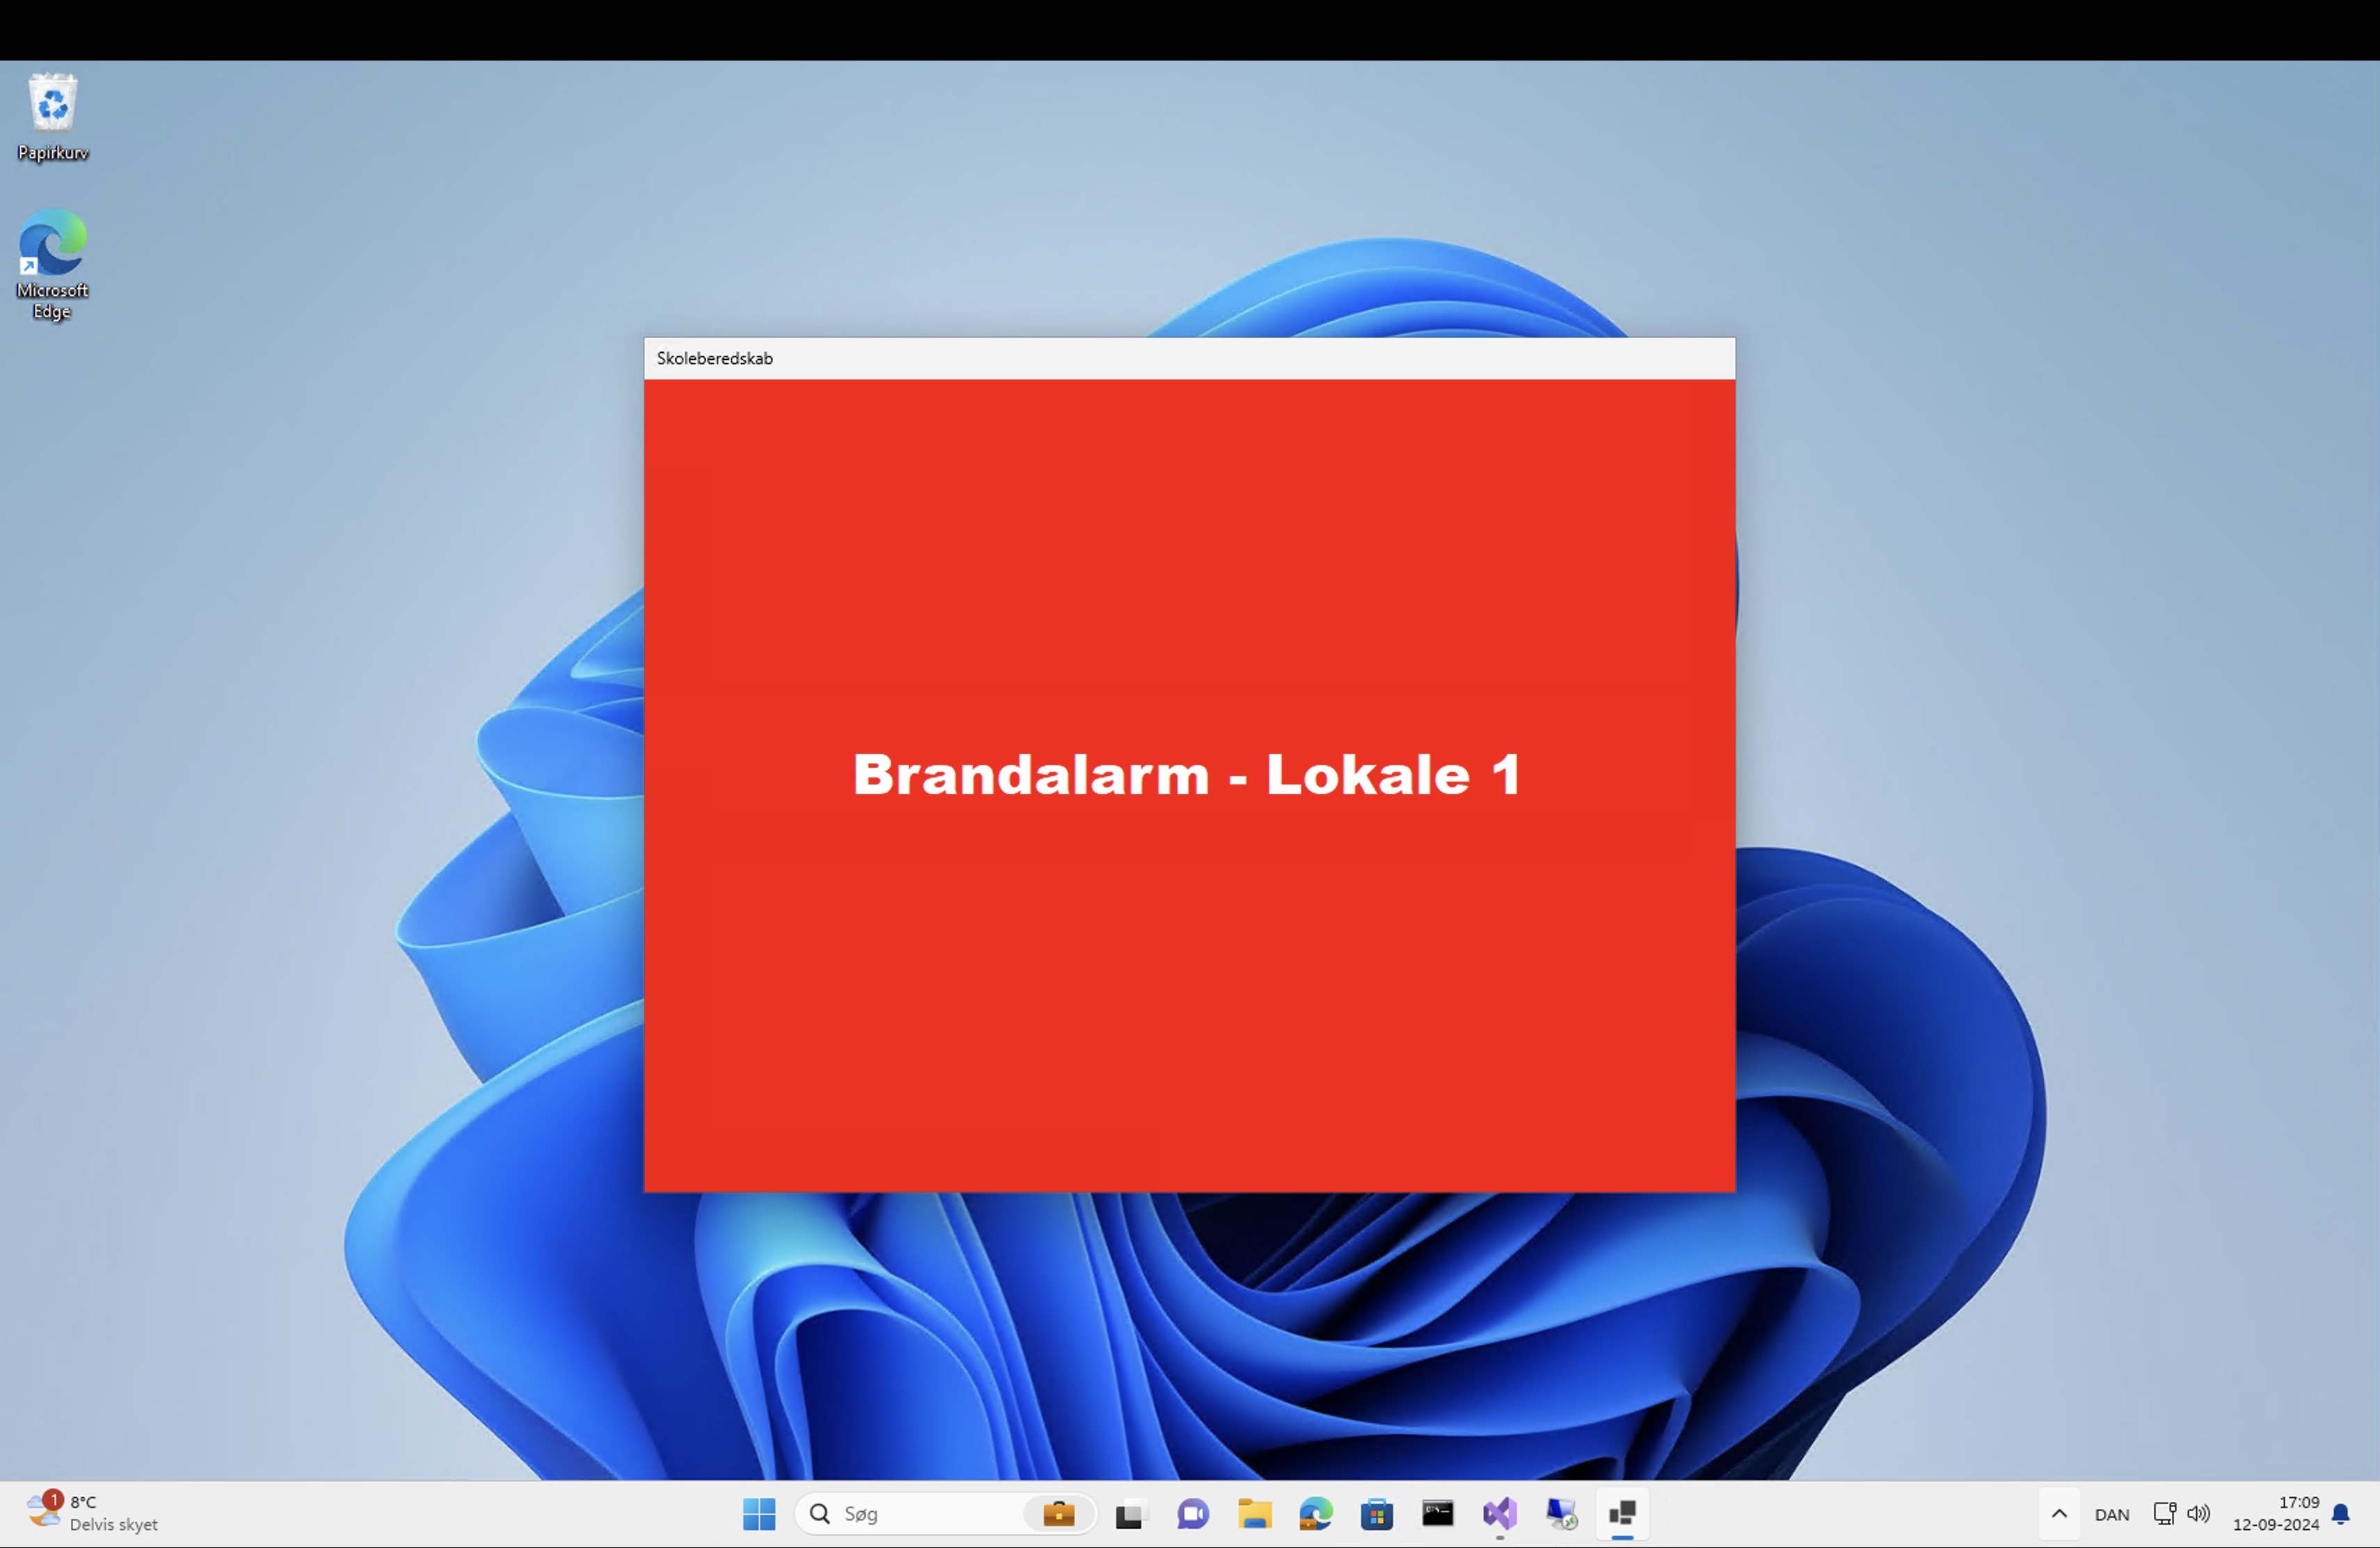2380x1548 pixels.
Task: Click the briefcase icon in search box
Action: click(1058, 1513)
